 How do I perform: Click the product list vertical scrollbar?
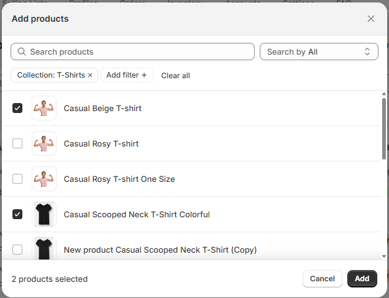pyautogui.click(x=385, y=128)
